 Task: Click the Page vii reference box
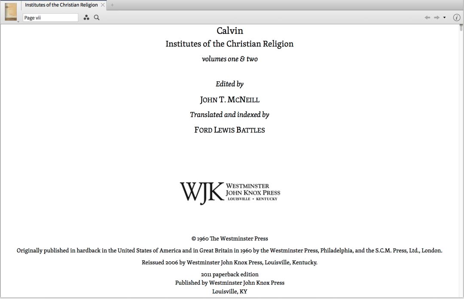point(50,18)
